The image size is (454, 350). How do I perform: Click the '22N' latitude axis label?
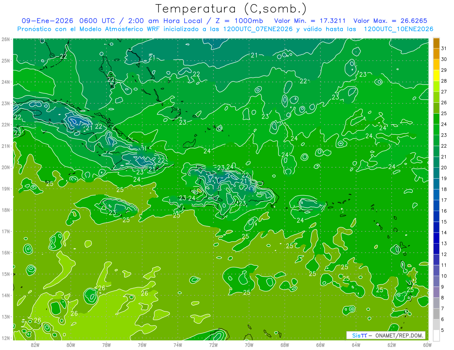coord(6,125)
